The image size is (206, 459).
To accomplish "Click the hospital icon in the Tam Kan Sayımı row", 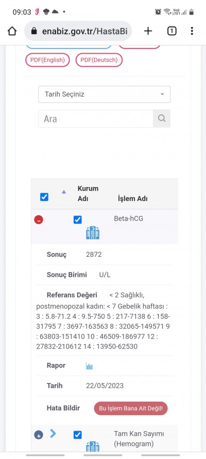I will click(x=93, y=447).
